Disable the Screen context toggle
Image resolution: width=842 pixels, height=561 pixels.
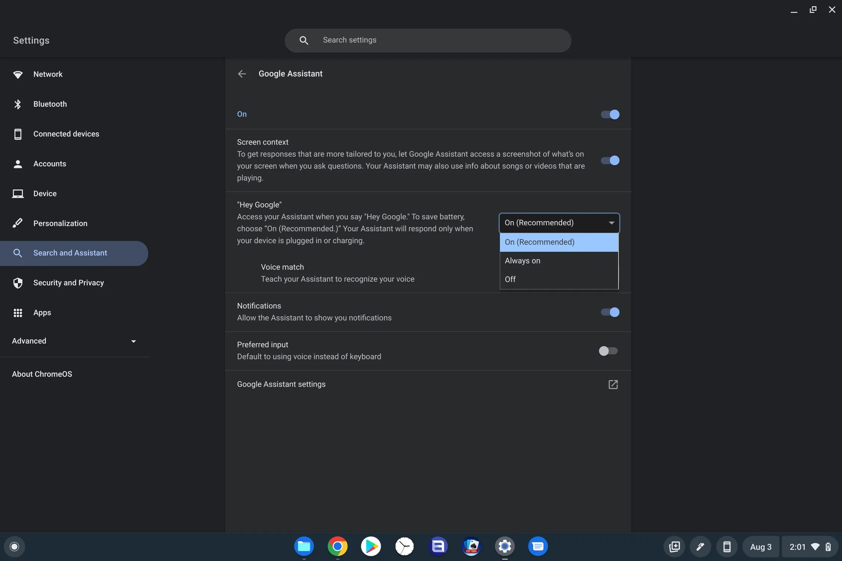610,160
